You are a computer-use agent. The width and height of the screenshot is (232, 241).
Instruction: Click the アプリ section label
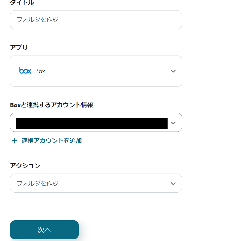click(19, 48)
